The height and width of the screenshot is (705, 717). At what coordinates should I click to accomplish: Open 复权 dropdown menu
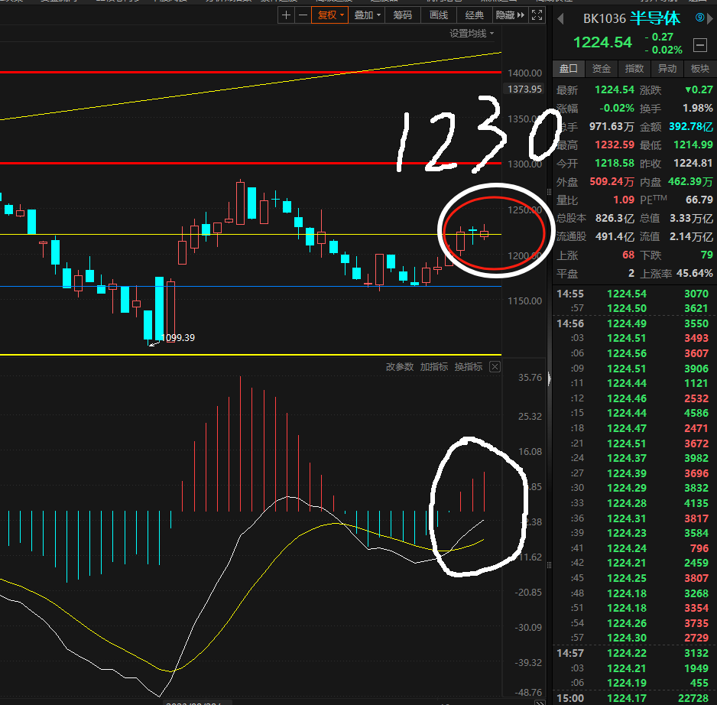pyautogui.click(x=330, y=15)
